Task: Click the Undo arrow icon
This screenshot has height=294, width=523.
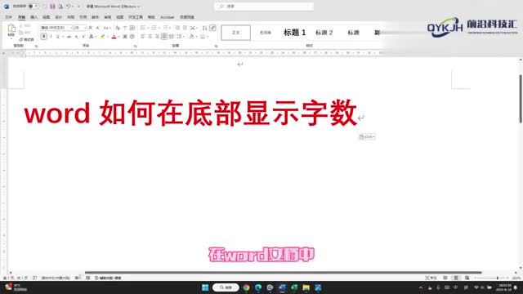Action: (x=68, y=7)
